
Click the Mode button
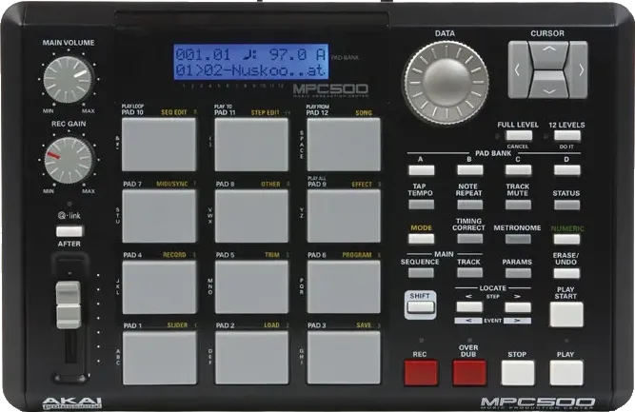(x=421, y=239)
